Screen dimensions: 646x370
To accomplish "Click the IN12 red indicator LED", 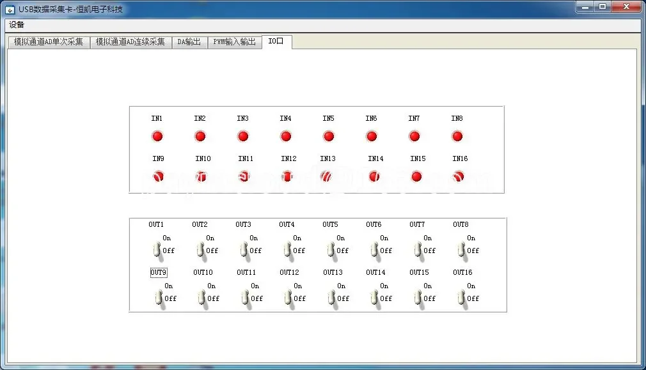I will 287,176.
